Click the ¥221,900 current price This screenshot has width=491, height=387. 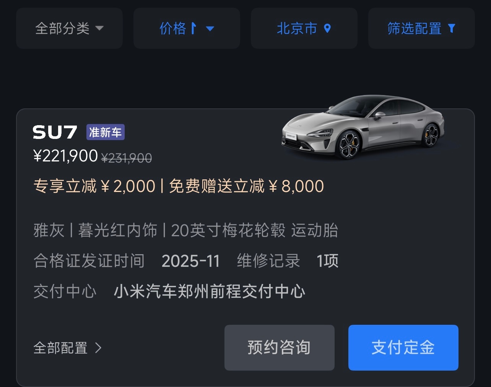(x=66, y=156)
